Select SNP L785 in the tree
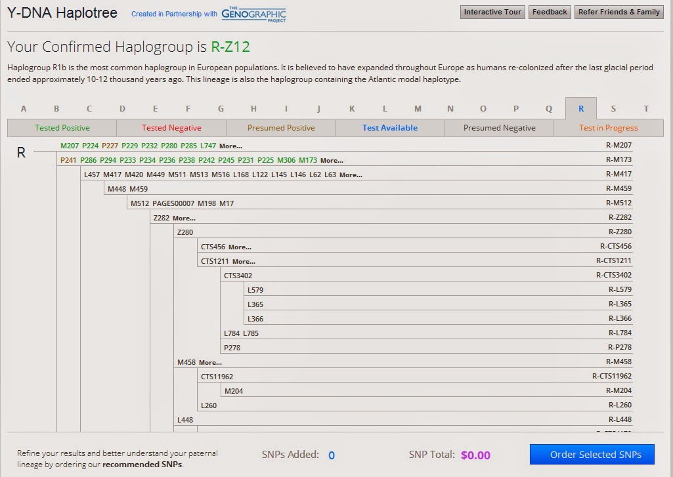Image resolution: width=673 pixels, height=477 pixels. click(251, 334)
